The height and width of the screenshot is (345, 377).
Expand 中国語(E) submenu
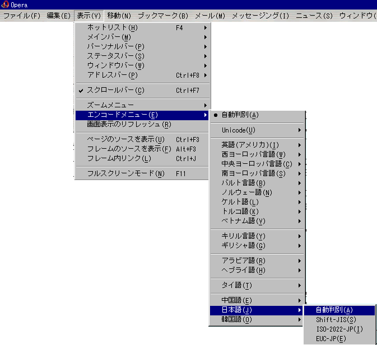click(257, 300)
